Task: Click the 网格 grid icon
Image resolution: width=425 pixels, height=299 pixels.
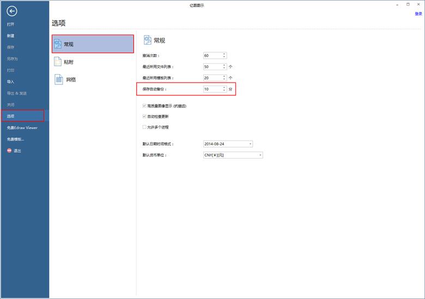Action: pyautogui.click(x=58, y=80)
